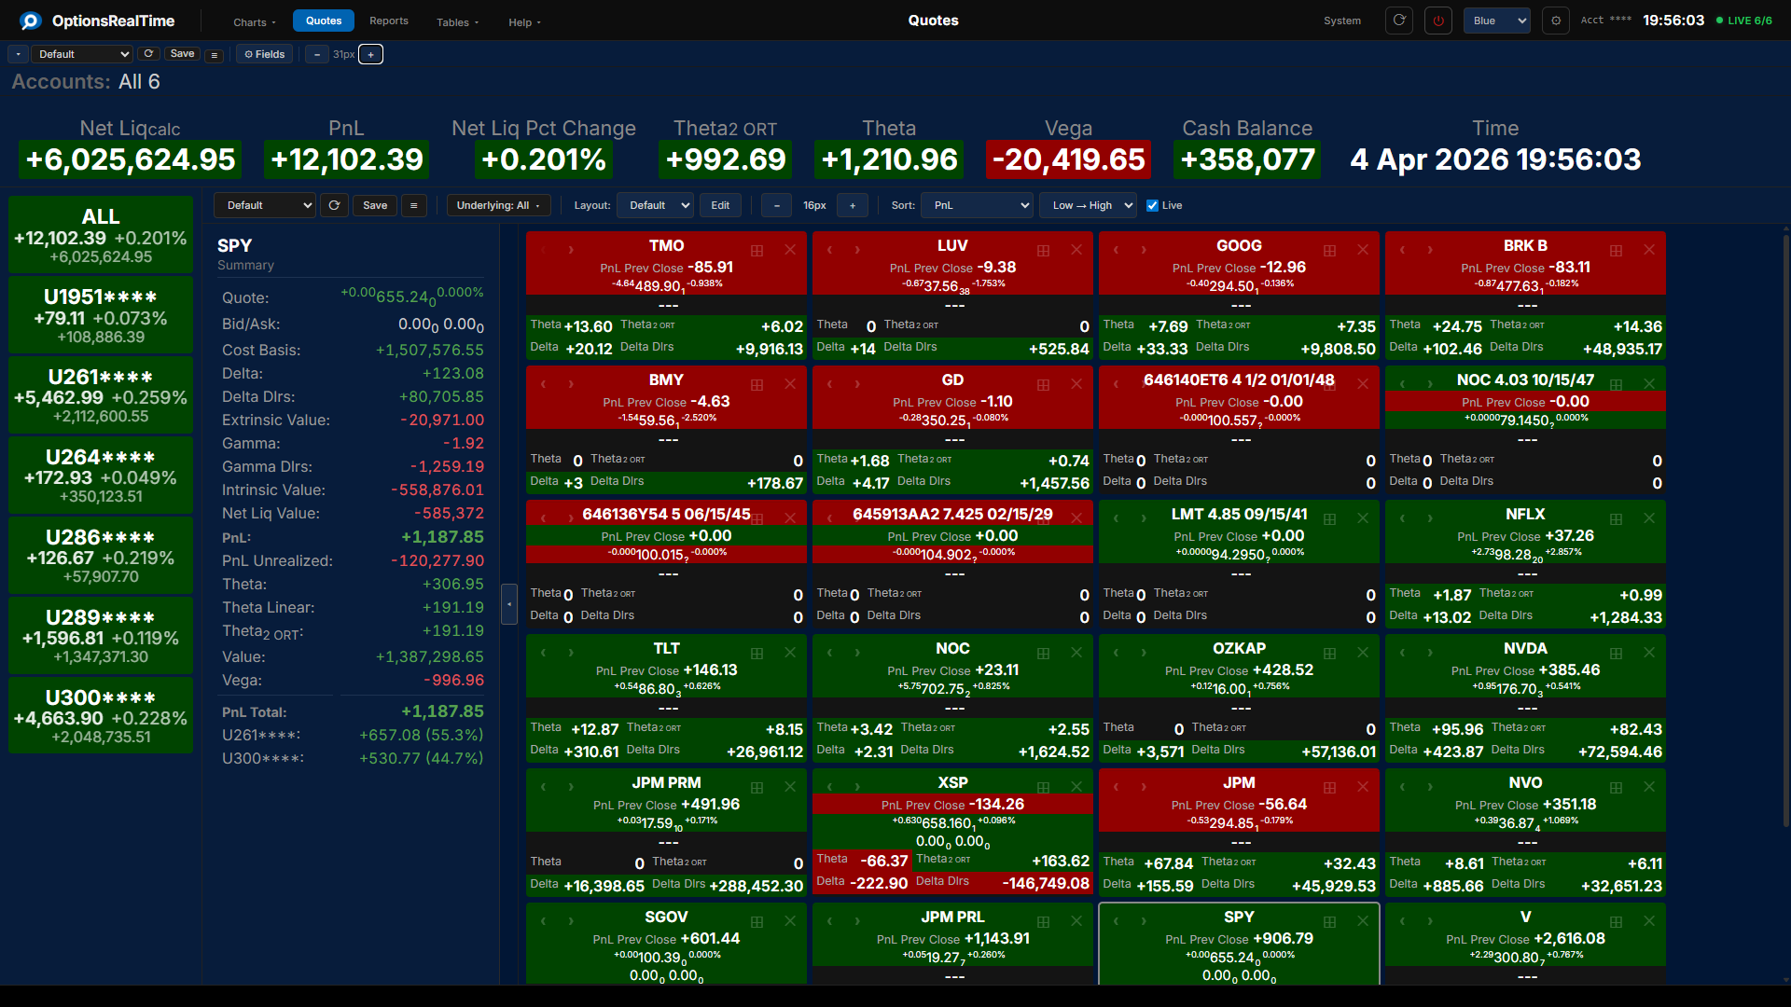The height and width of the screenshot is (1007, 1791).
Task: Collapse the SPY summary panel with side handle
Action: click(x=509, y=604)
